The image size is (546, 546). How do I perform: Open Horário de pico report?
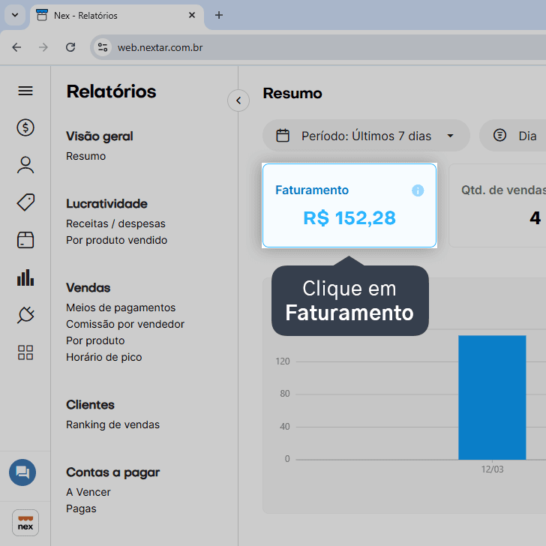tap(104, 357)
